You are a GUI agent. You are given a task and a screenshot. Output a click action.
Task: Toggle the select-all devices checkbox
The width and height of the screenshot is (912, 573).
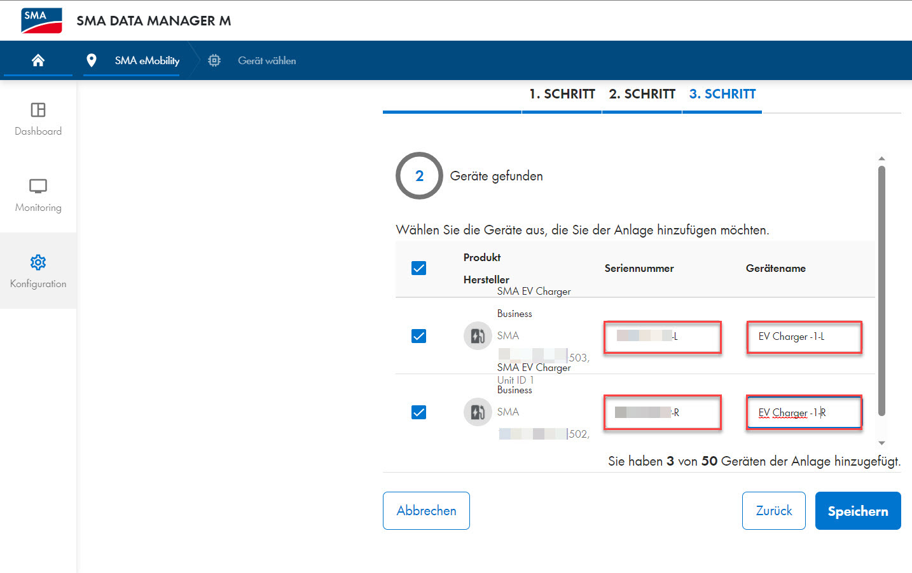coord(418,268)
